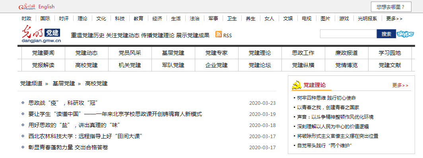Open the 科技 channel
Viewport: 423px width, 158px height.
[x=120, y=19]
